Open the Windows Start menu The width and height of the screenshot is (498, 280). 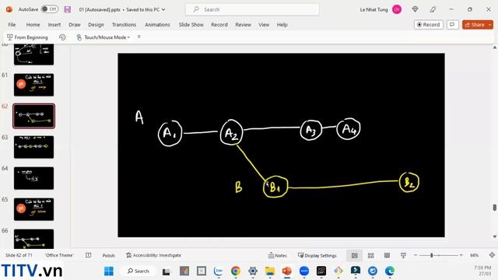[109, 271]
